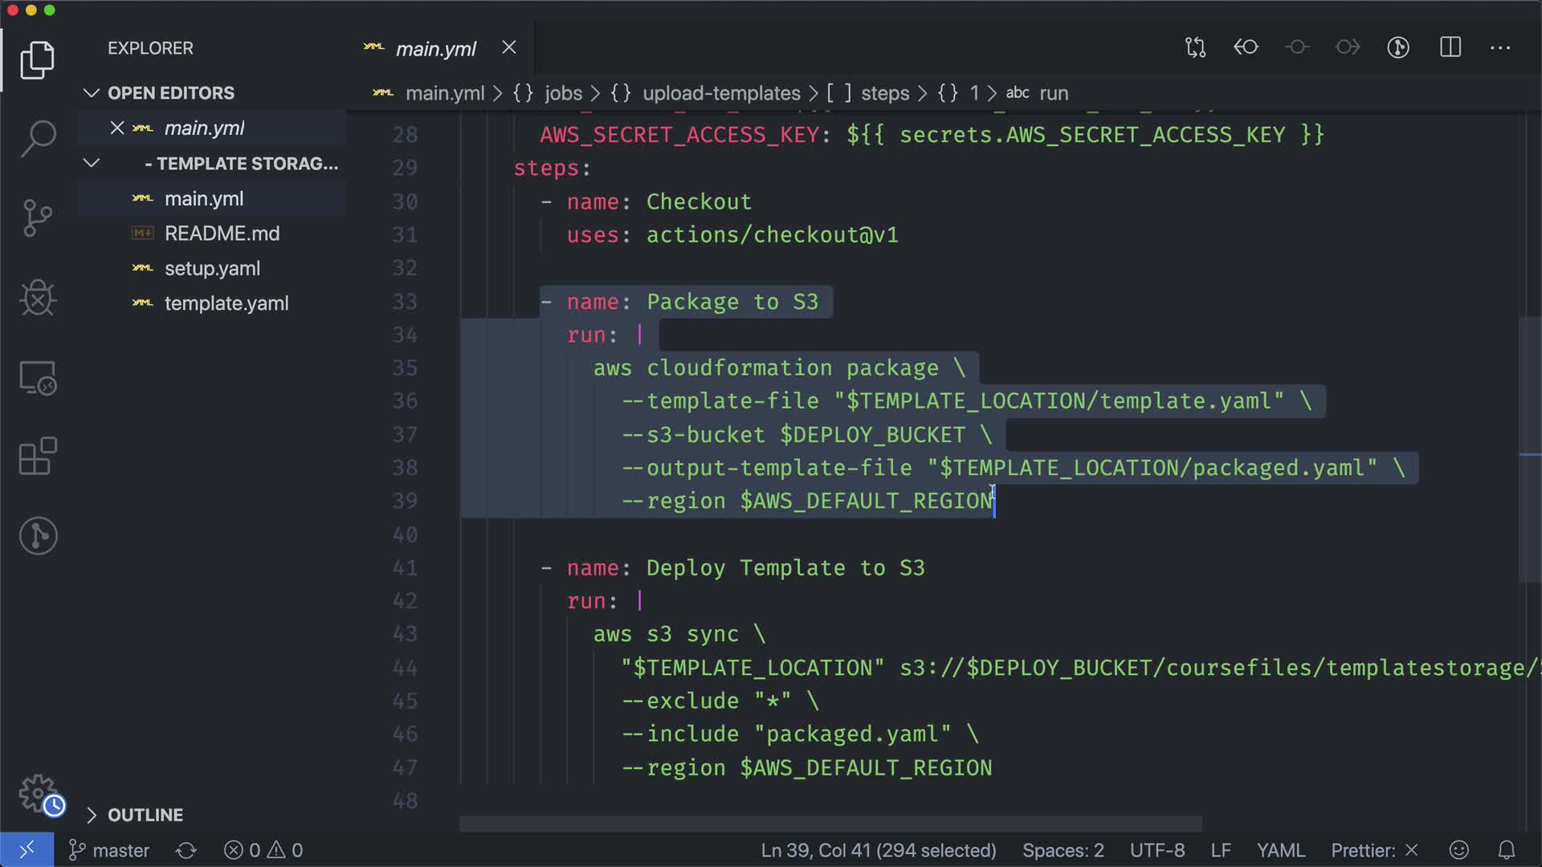Open the Remote Explorer view
This screenshot has width=1542, height=867.
click(x=38, y=377)
